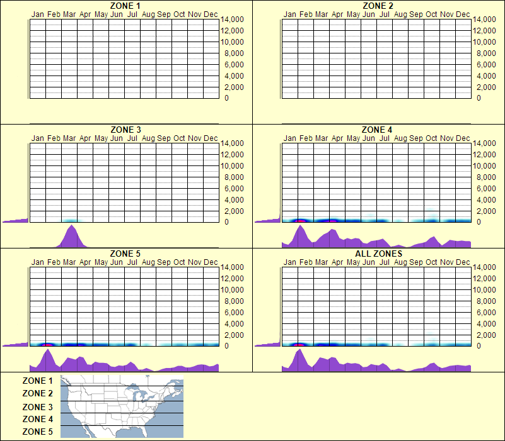Click Jan month label in ZONE 1 chart

coord(37,14)
